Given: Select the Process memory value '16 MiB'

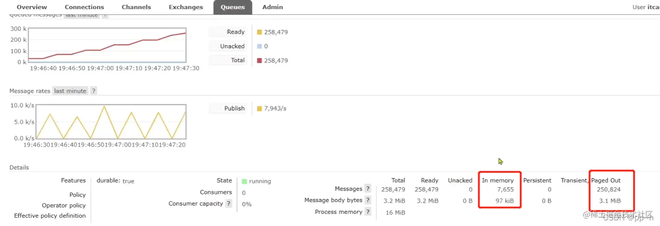Looking at the screenshot, I should click(x=395, y=213).
